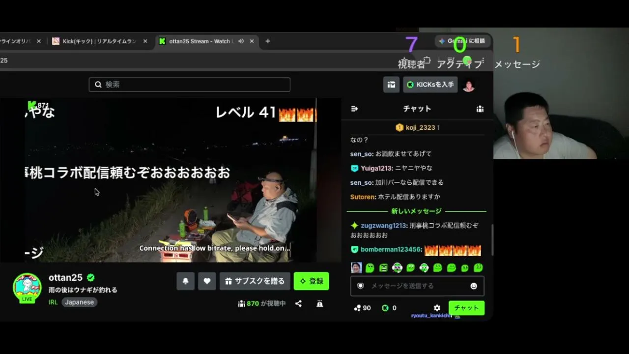Open bomberman123456's chat username

[x=391, y=249]
